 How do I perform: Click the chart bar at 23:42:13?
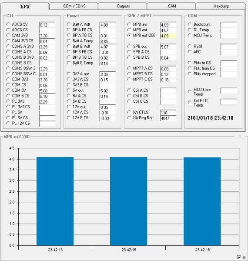coord(55,201)
